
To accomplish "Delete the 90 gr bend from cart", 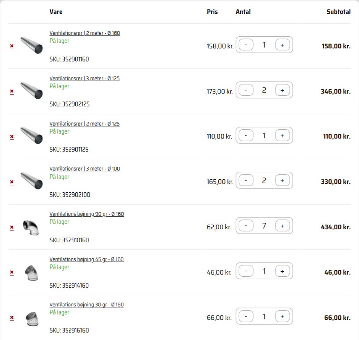I will click(x=11, y=227).
